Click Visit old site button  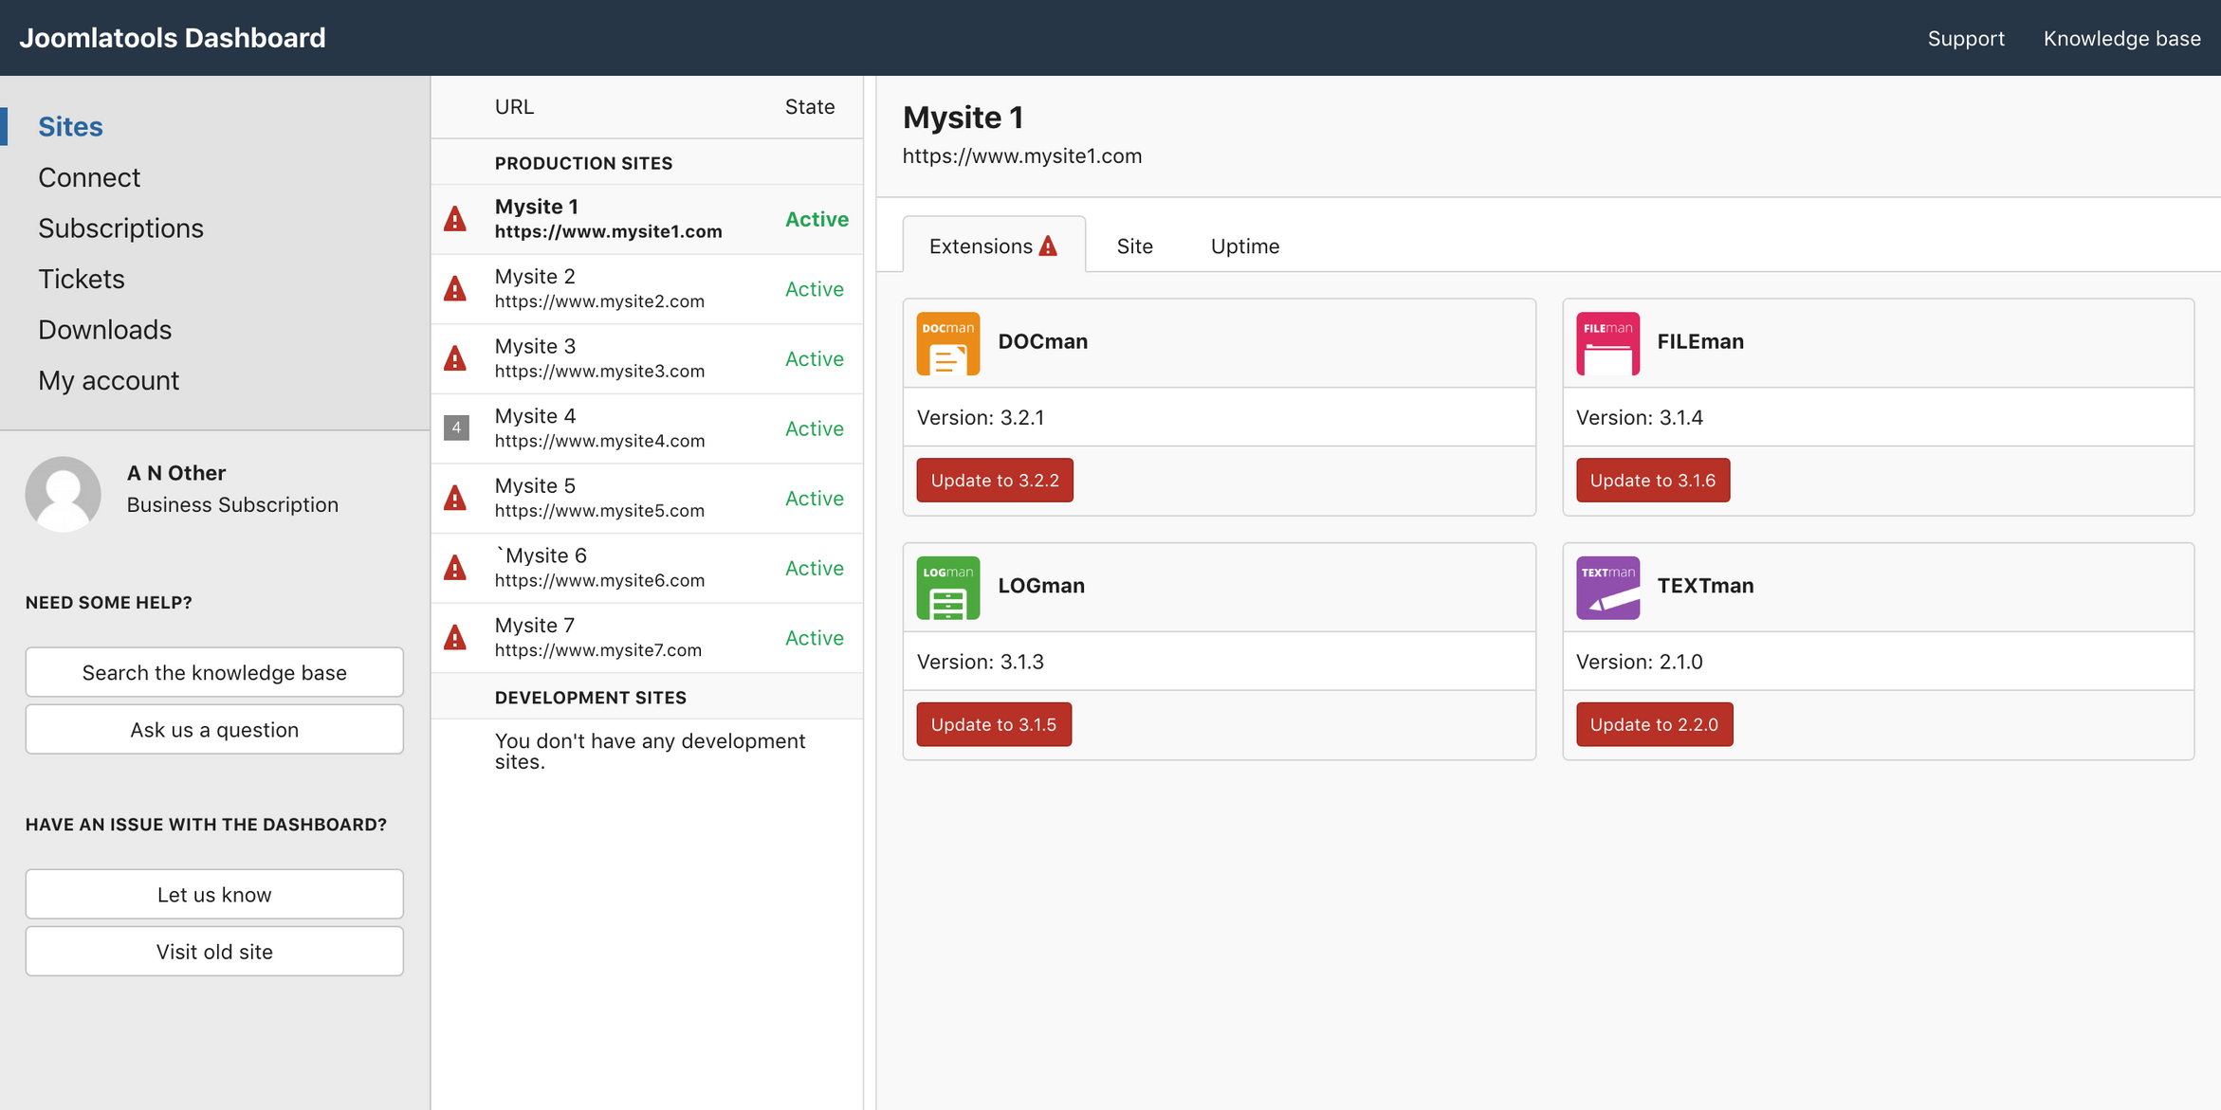214,951
